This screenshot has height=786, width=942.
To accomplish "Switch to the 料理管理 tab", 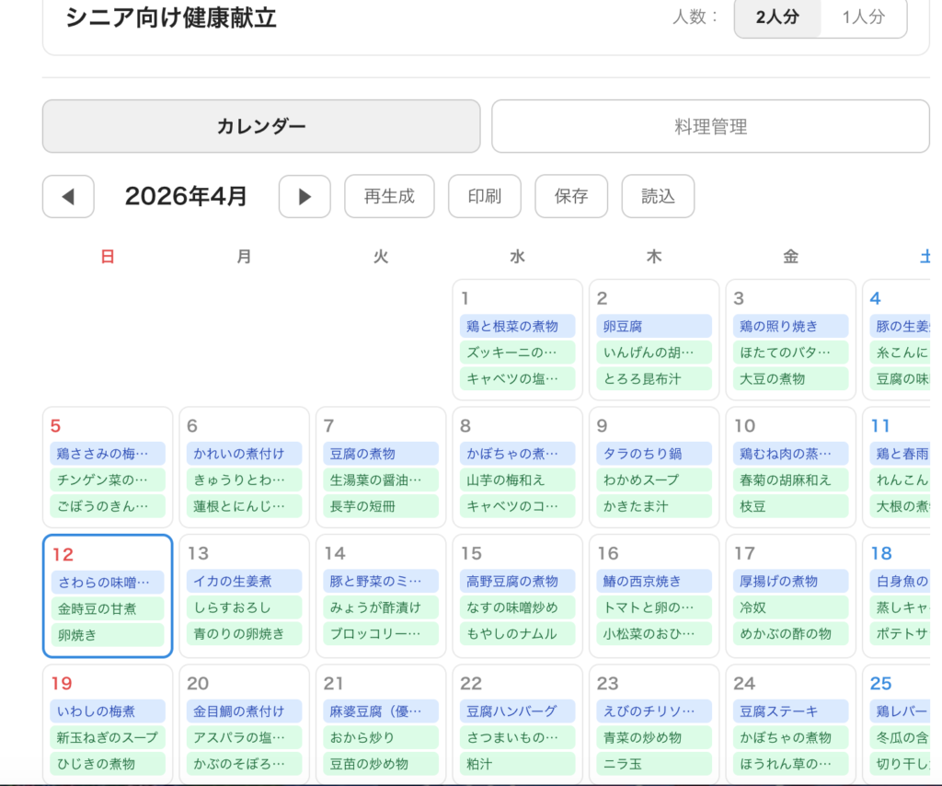I will tap(710, 126).
